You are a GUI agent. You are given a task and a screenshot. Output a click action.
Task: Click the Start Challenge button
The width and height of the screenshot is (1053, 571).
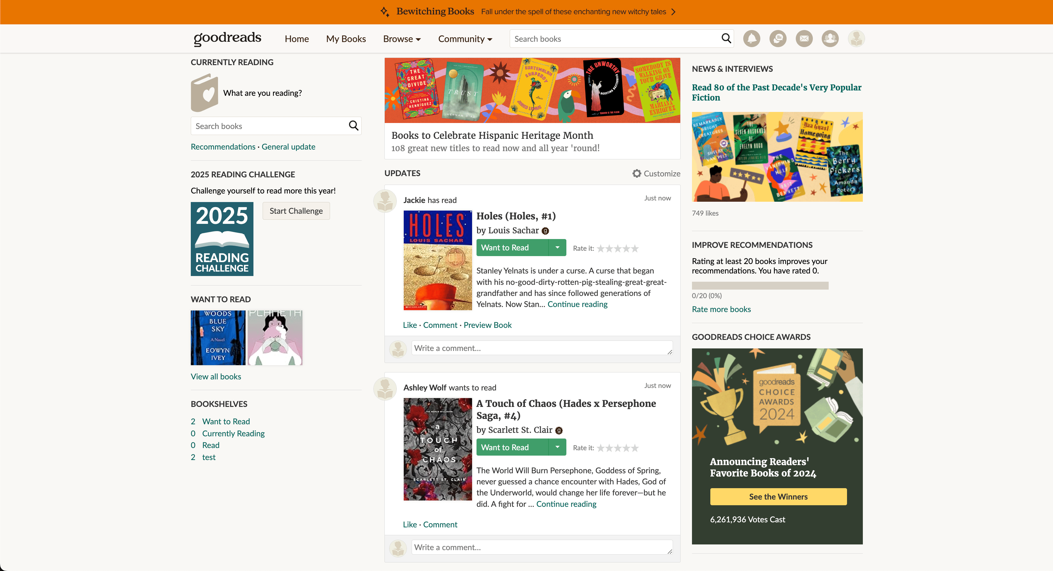pos(296,211)
